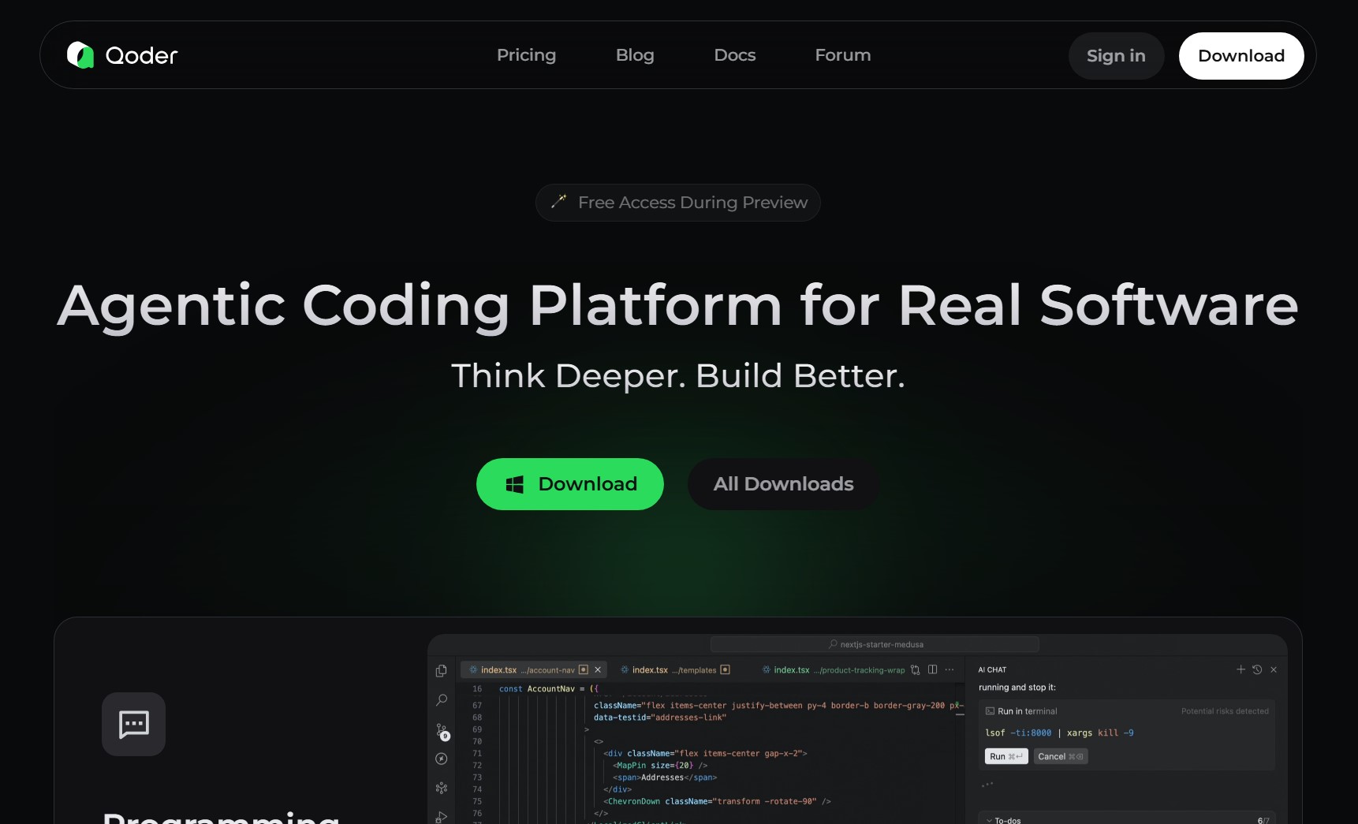Viewport: 1358px width, 824px height.
Task: Click the green Download for Windows button
Action: pos(570,484)
